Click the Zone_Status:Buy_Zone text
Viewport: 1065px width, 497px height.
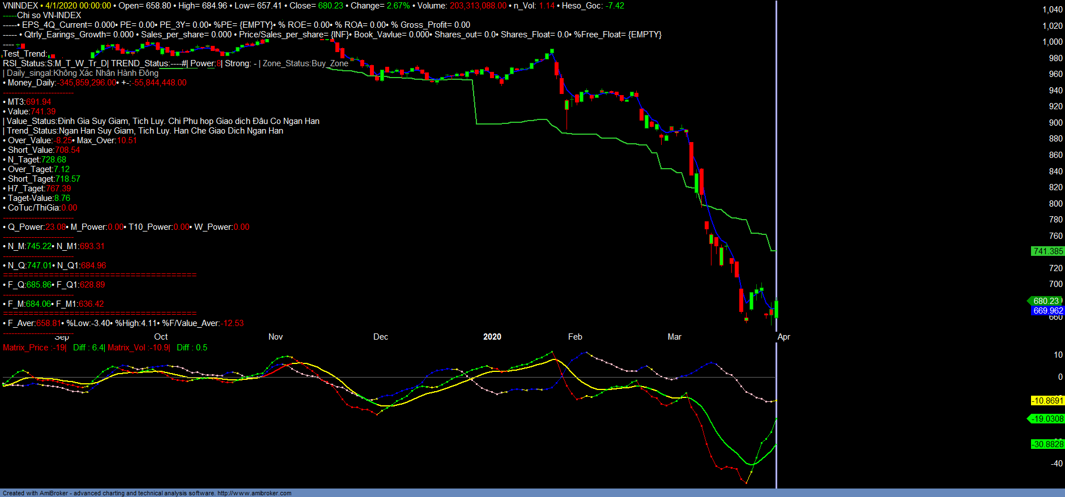point(305,63)
